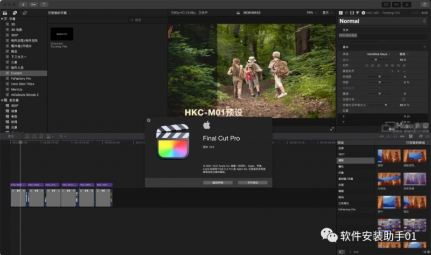Open the Helvetica Neue font dropdown
Screen dimensions: 431x255
tap(378, 54)
